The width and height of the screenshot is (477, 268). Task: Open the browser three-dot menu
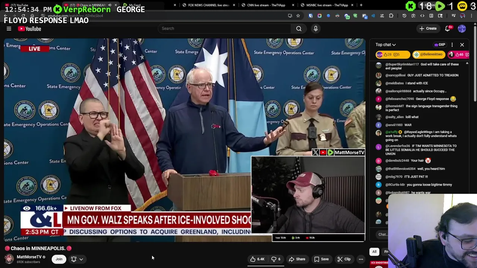471,16
